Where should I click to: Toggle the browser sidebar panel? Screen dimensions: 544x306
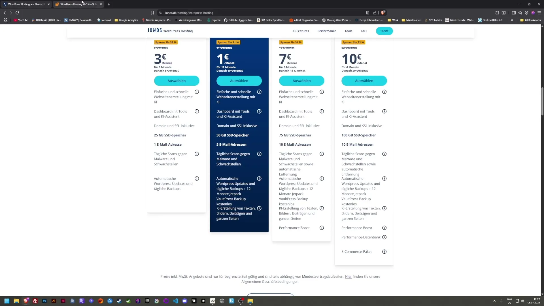tap(513, 13)
